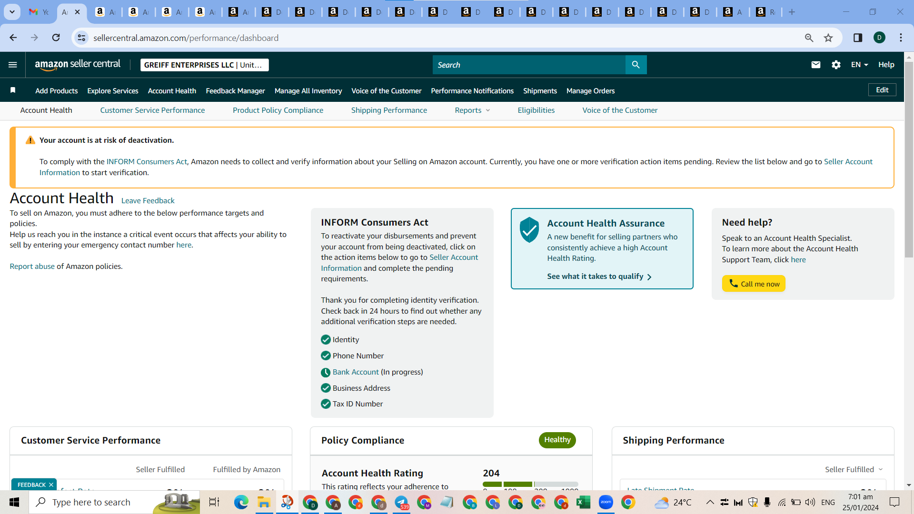Open the GREIFF ENTERPRISES LLC account switcher

[205, 65]
